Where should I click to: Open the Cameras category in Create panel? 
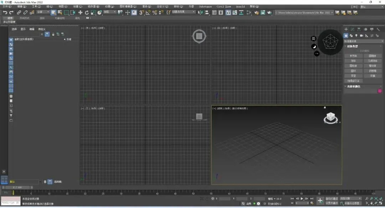coord(361,36)
